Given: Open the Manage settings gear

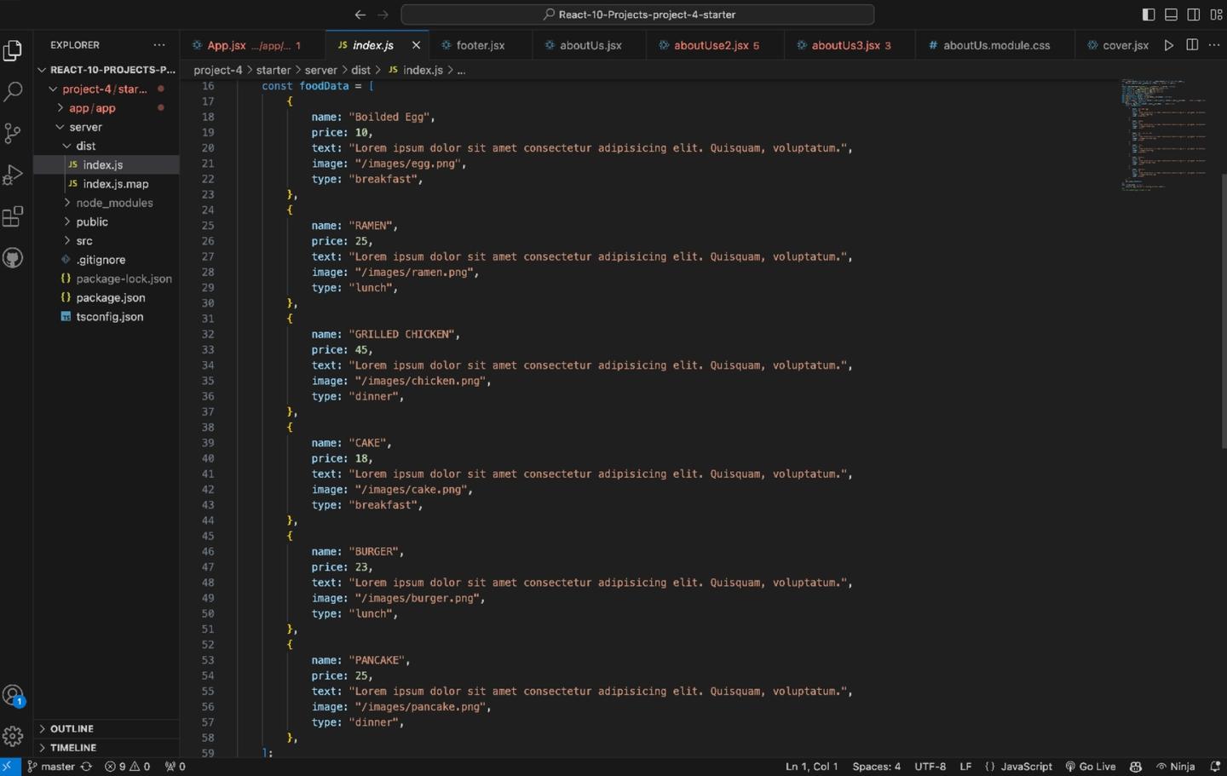Looking at the screenshot, I should [x=13, y=736].
